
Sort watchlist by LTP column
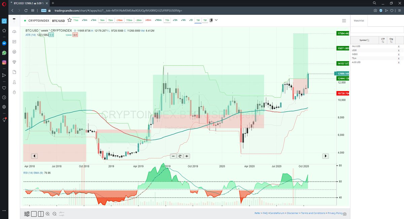tap(383, 40)
